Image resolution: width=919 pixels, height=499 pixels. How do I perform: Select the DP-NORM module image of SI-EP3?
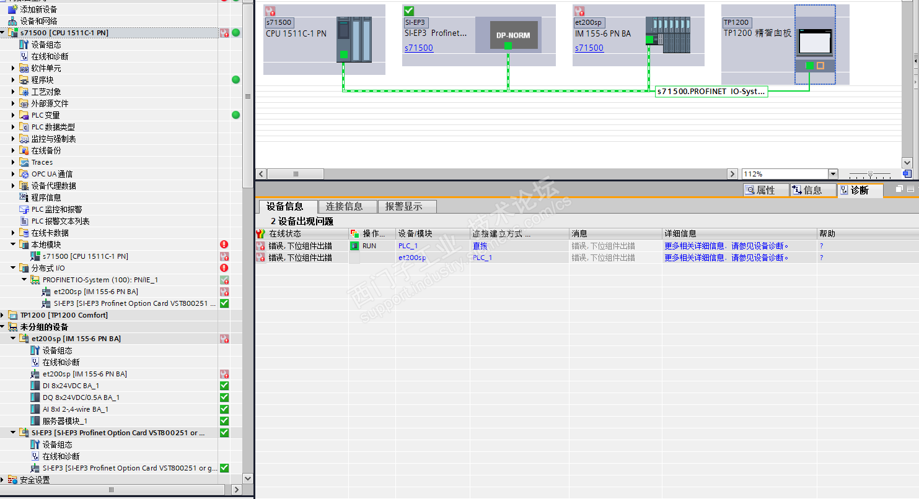click(514, 35)
